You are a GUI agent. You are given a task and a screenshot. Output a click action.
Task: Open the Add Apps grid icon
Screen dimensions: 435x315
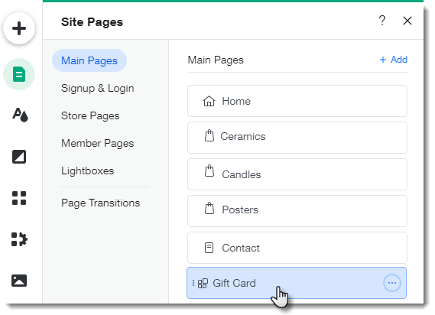(x=19, y=198)
